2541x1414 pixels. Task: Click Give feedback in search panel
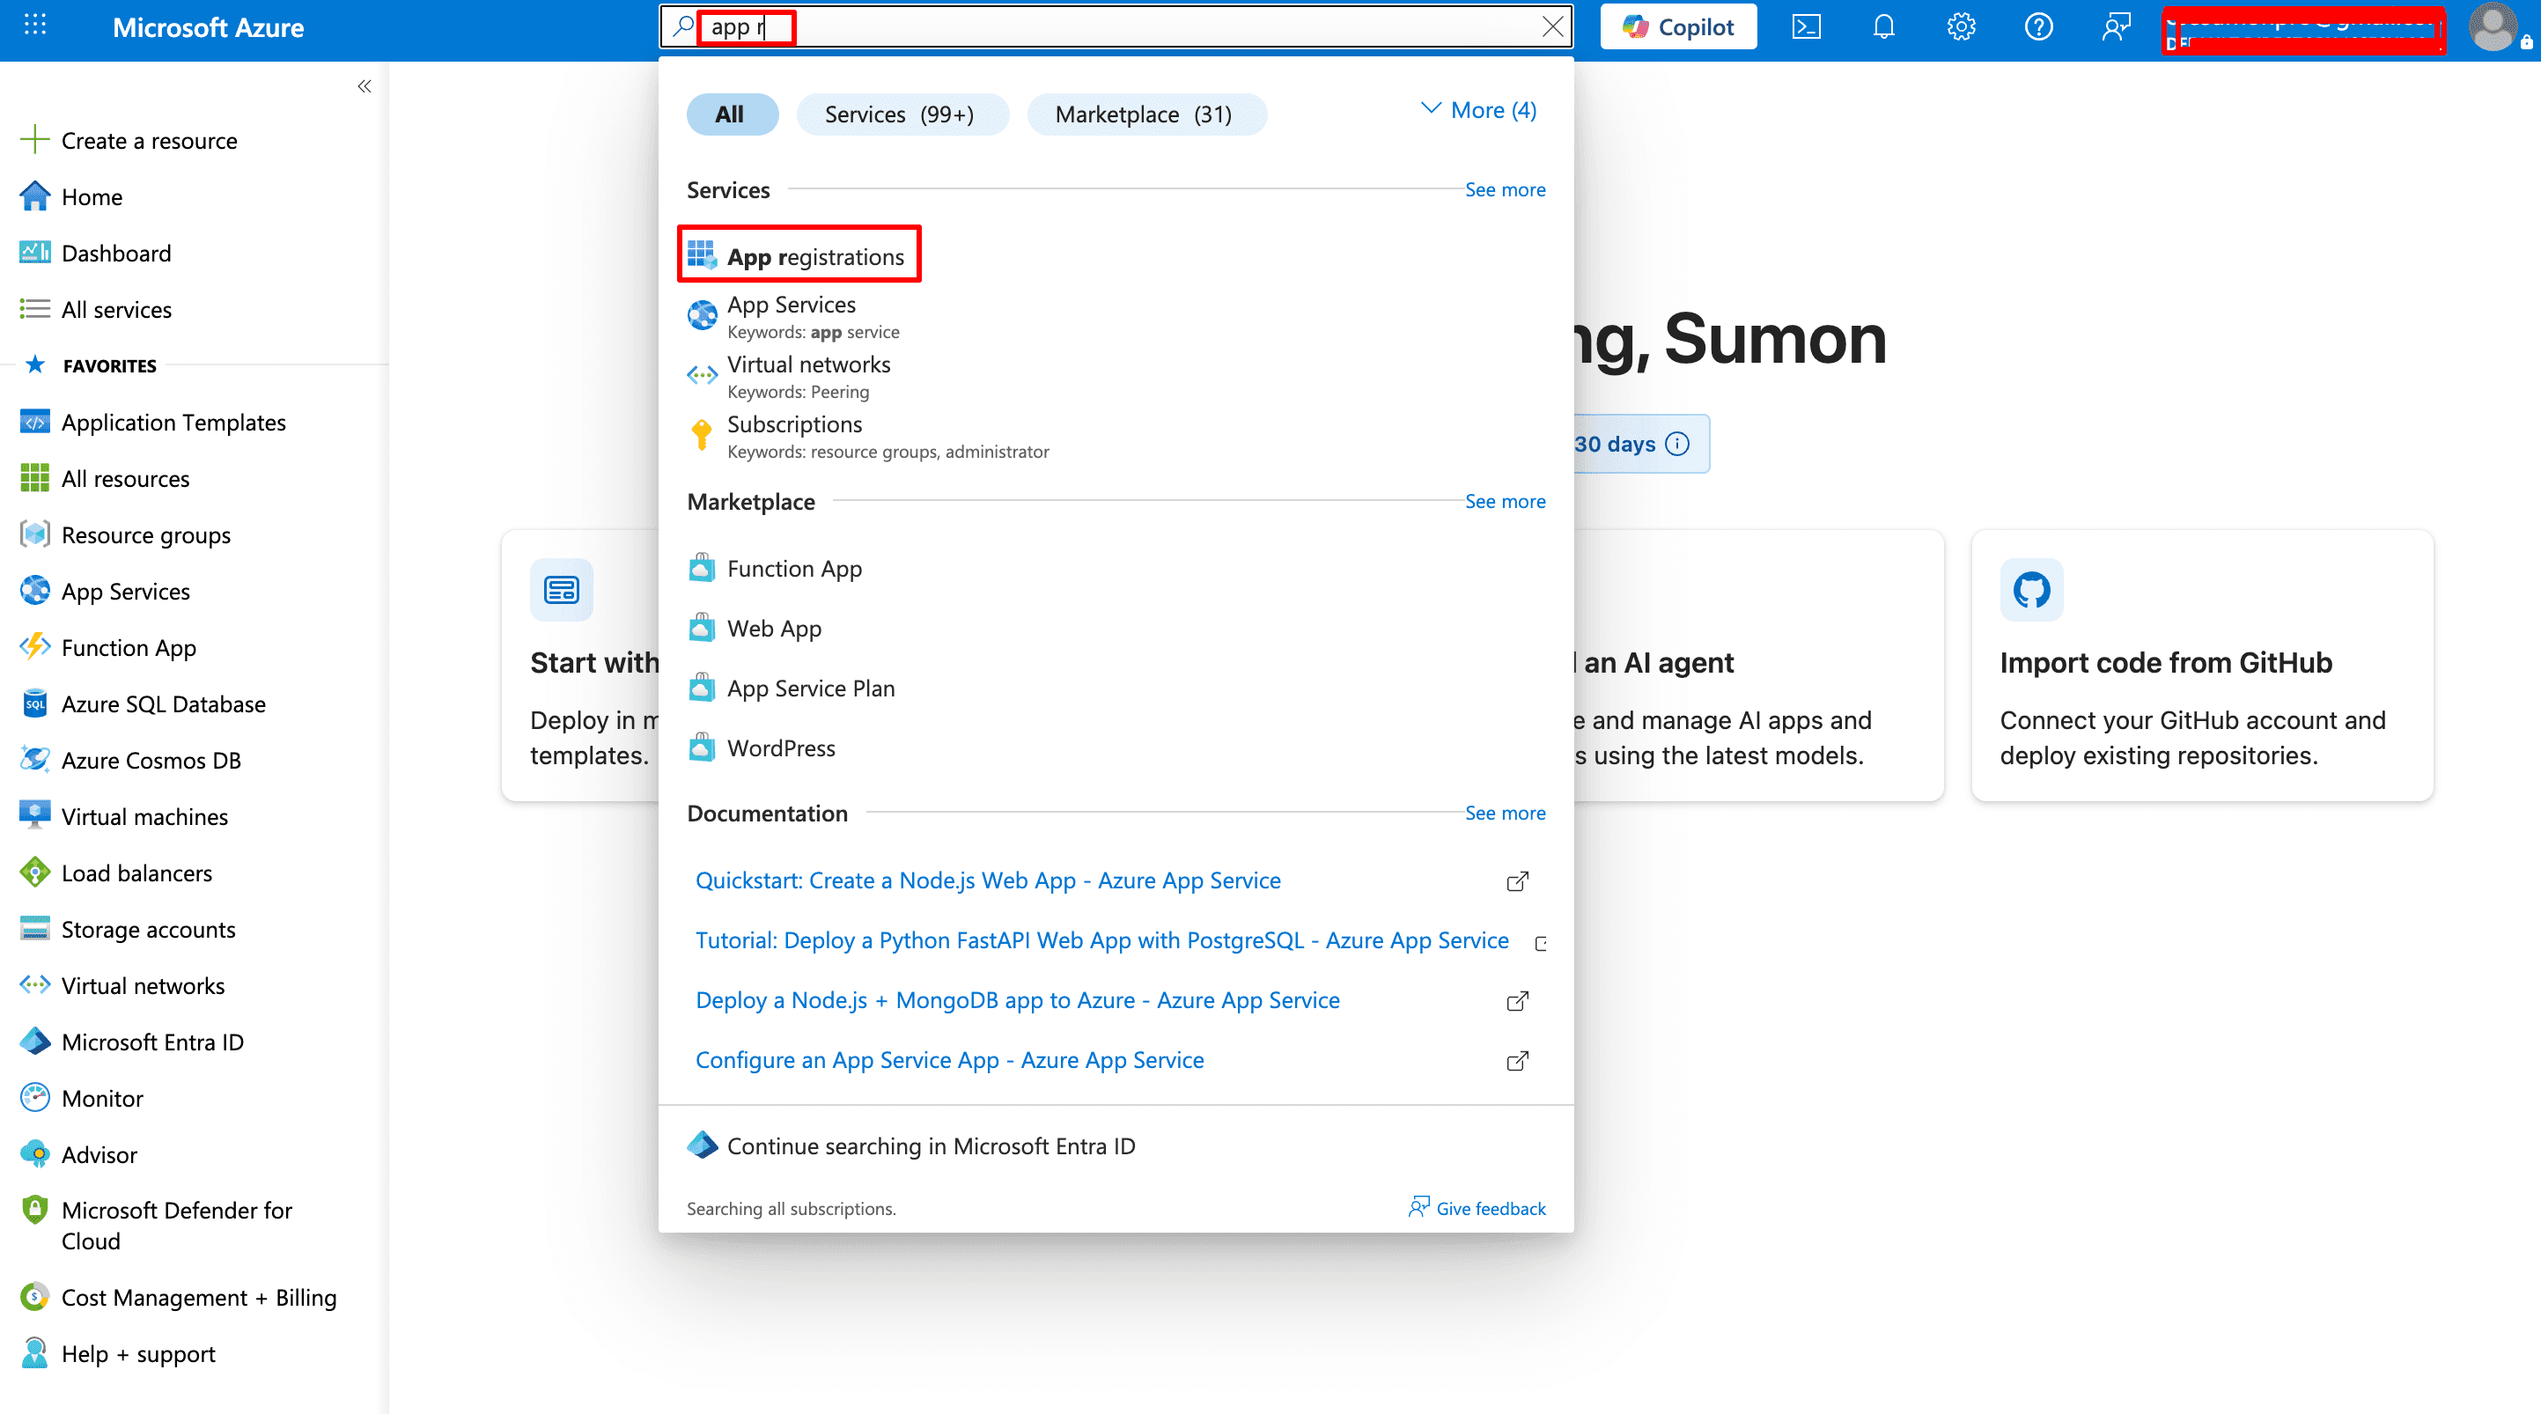1477,1208
